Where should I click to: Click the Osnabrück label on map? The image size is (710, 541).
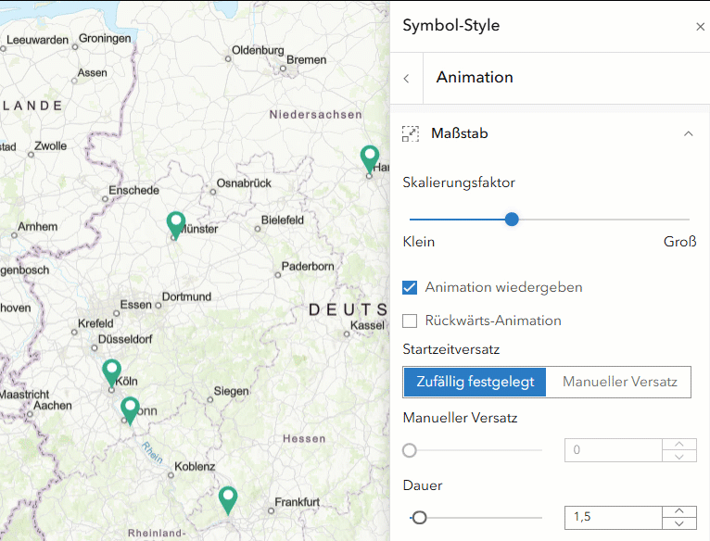tap(244, 183)
